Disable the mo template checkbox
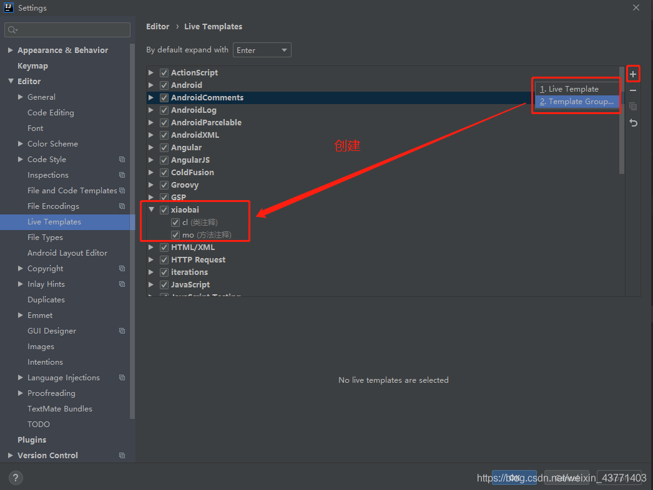Viewport: 653px width, 490px height. [175, 235]
